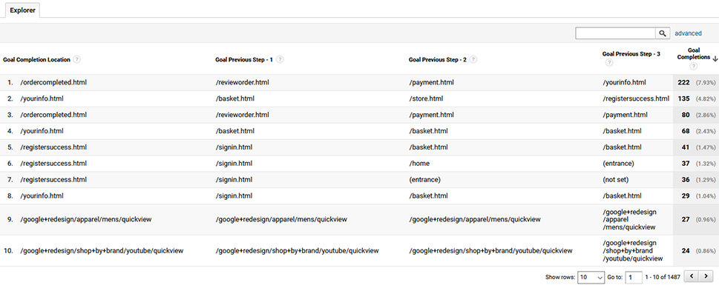Select the Explorer tab

[22, 10]
